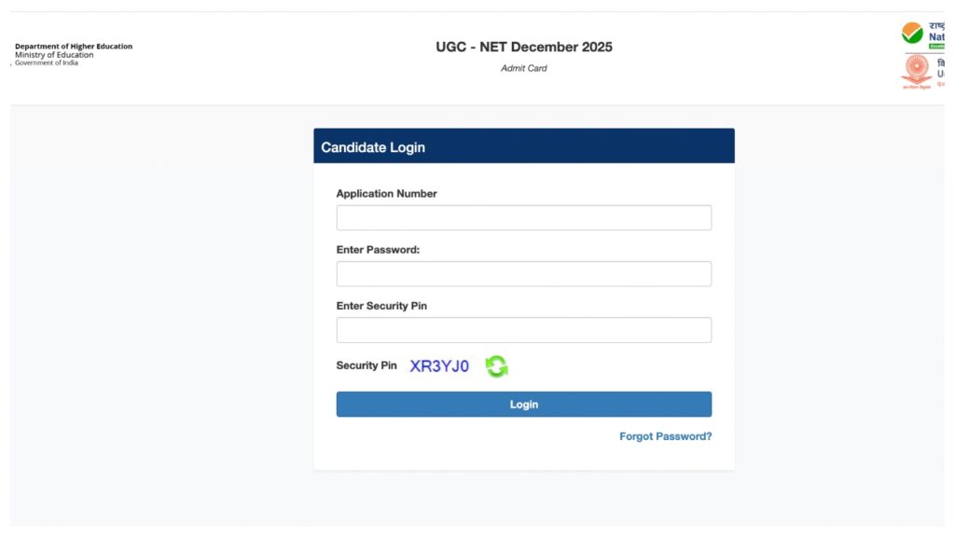Click the Security Pin label
Image resolution: width=955 pixels, height=537 pixels.
coord(366,365)
